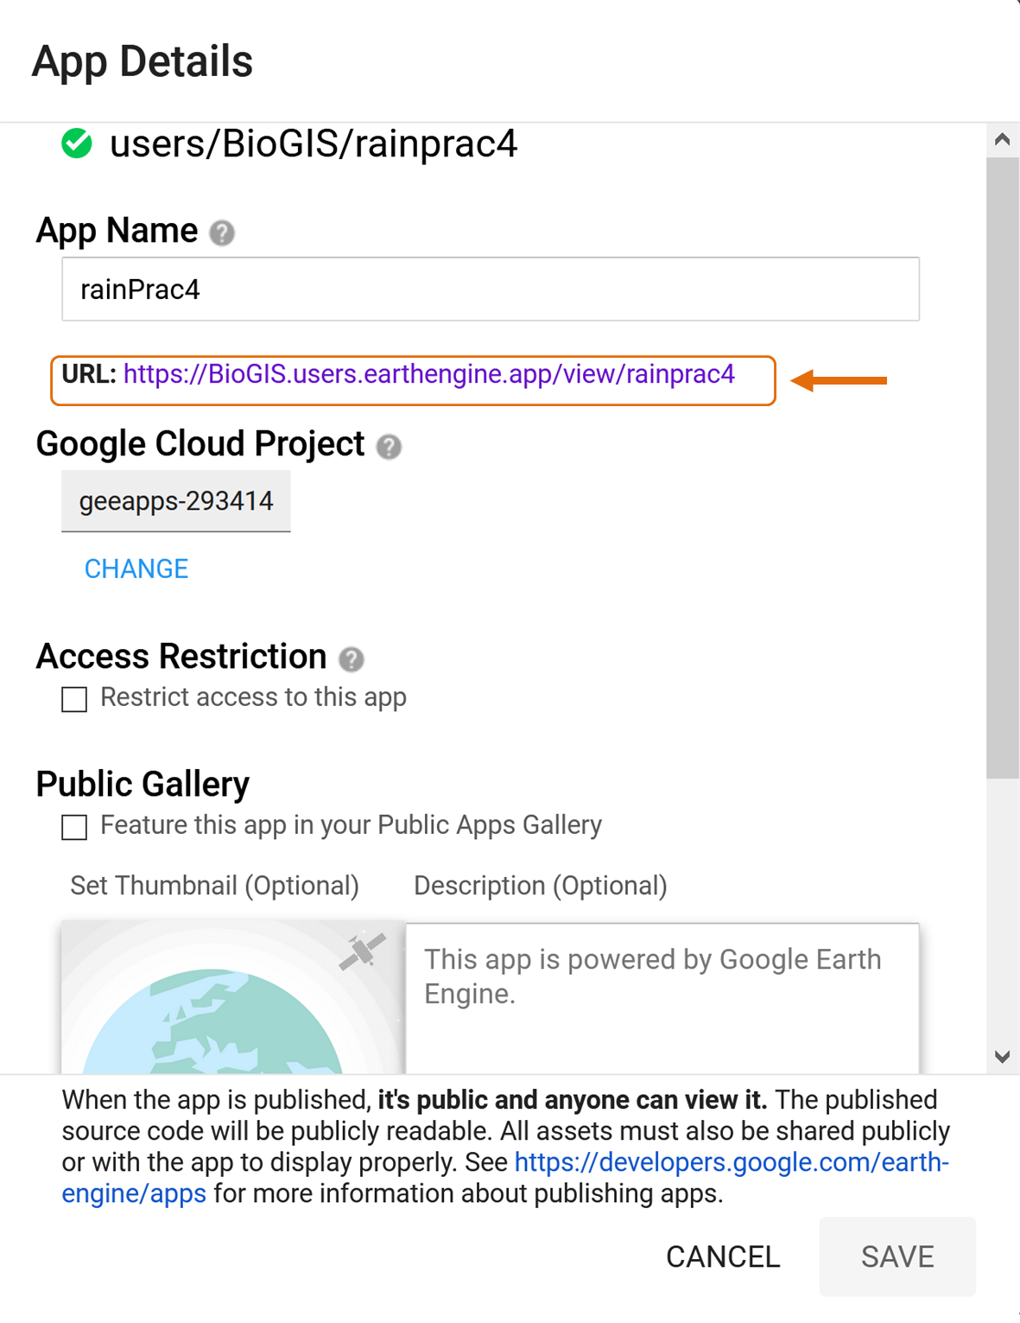Viewport: 1020px width, 1323px height.
Task: Click the orange arrow pointing at the URL
Action: click(839, 380)
